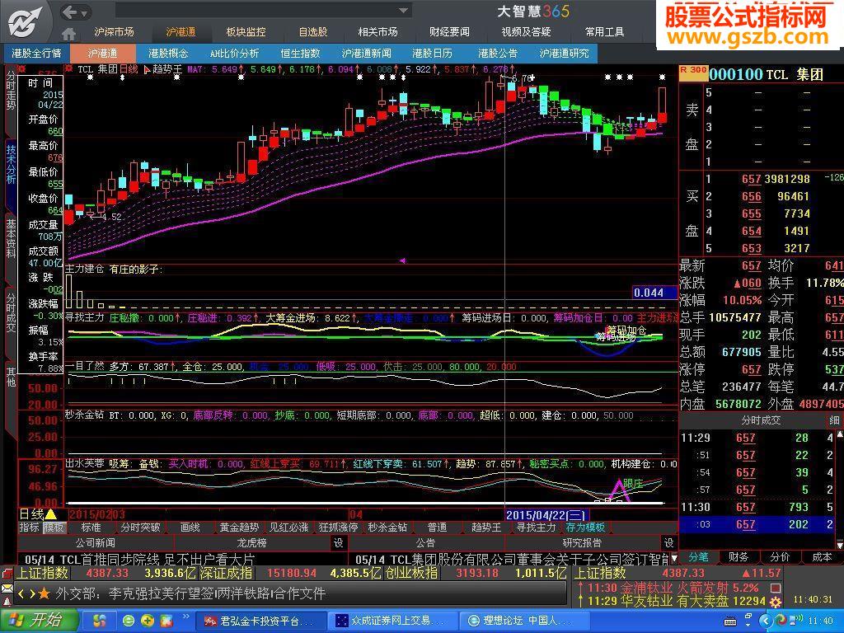Switch to the 港股全行情 tab
844x633 pixels.
point(37,54)
